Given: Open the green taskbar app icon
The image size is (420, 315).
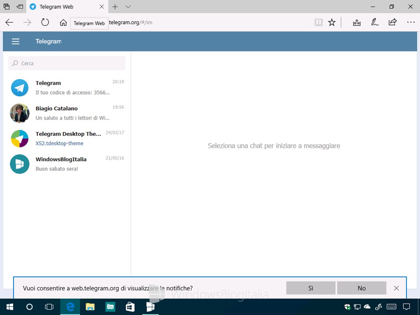Looking at the screenshot, I should 110,307.
